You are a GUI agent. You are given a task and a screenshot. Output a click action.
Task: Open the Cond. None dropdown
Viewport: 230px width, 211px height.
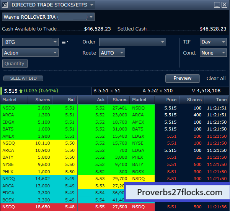click(x=223, y=53)
